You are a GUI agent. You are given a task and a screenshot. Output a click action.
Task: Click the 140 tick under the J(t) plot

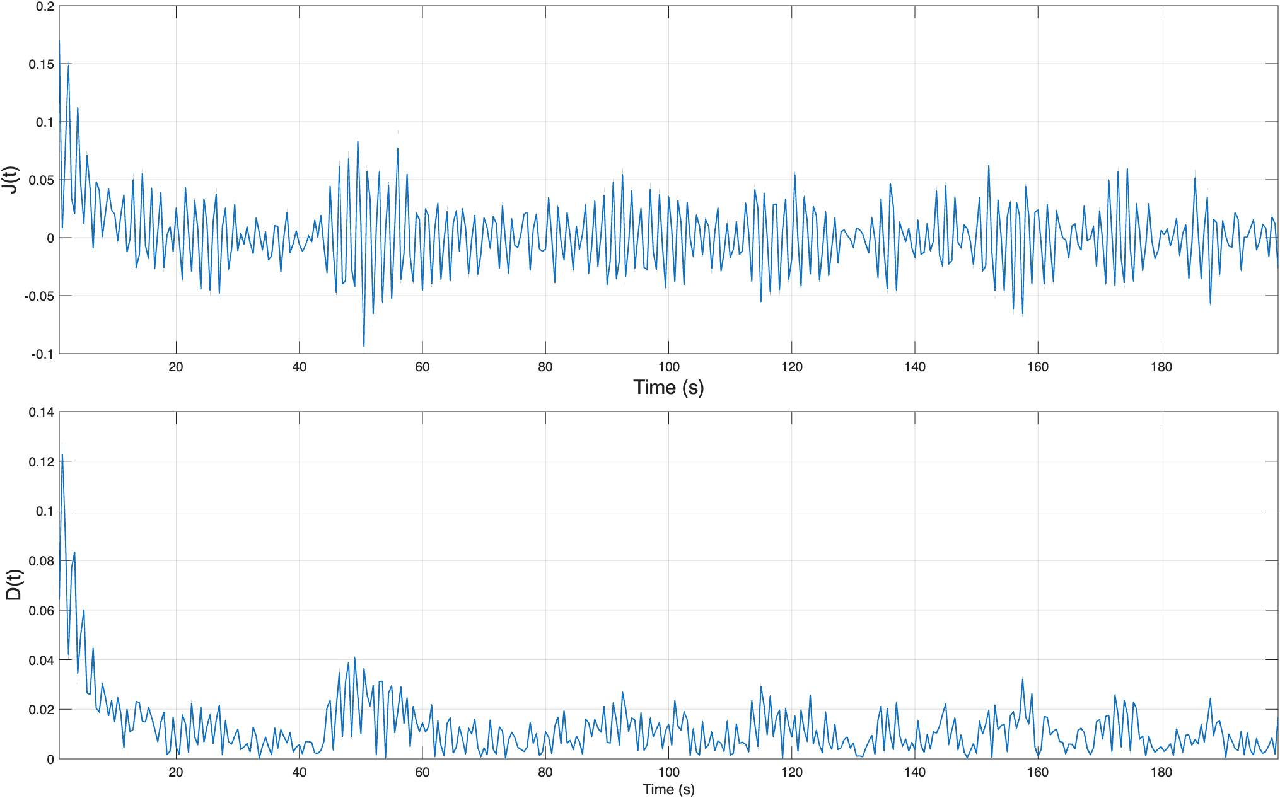[x=914, y=367]
